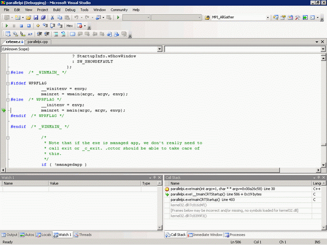Viewport: 327px width, 245px height.
Task: Switch to the Immediate Window tab
Action: click(206, 234)
